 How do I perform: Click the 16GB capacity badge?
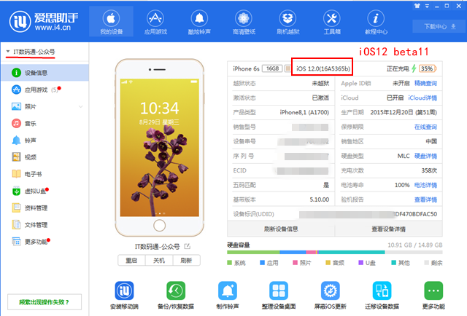click(x=272, y=68)
